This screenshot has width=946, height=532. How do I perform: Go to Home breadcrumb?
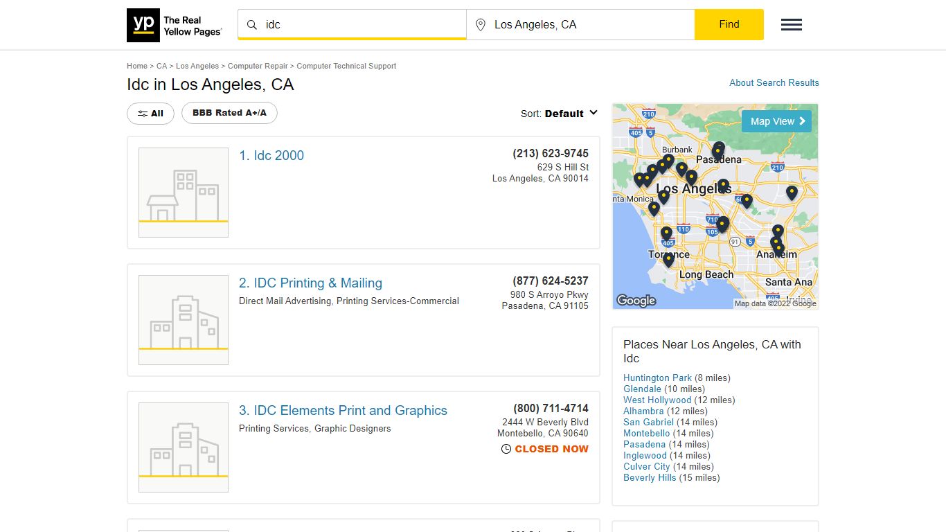(137, 66)
